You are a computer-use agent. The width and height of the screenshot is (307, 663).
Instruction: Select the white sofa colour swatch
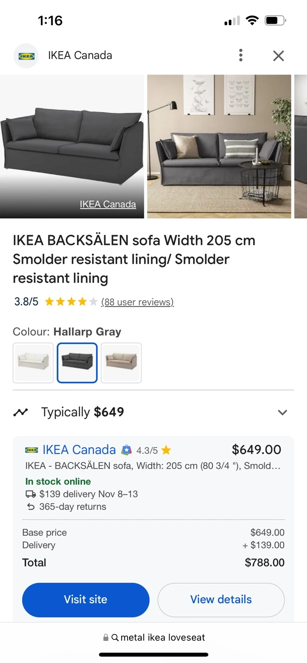(33, 362)
